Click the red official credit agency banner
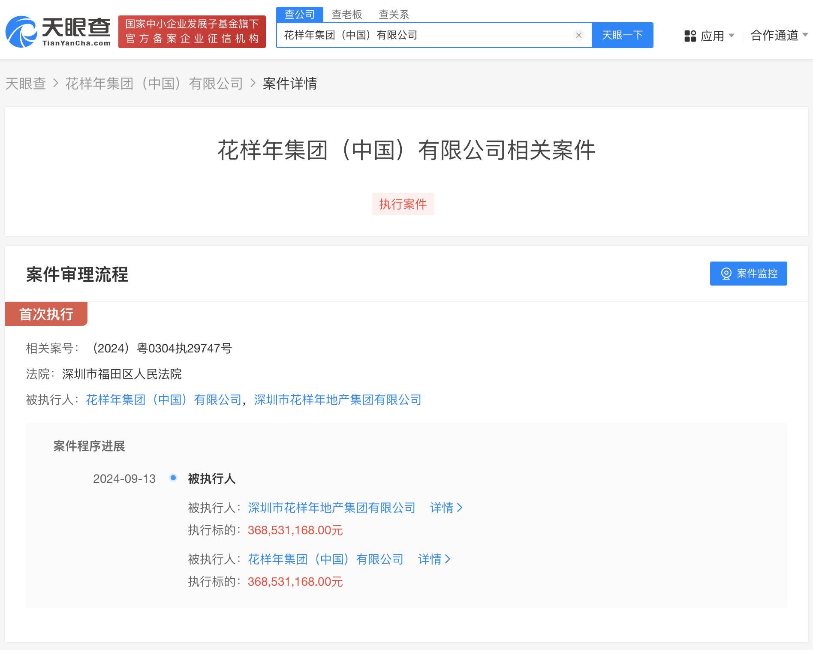The height and width of the screenshot is (650, 813). pos(192,32)
